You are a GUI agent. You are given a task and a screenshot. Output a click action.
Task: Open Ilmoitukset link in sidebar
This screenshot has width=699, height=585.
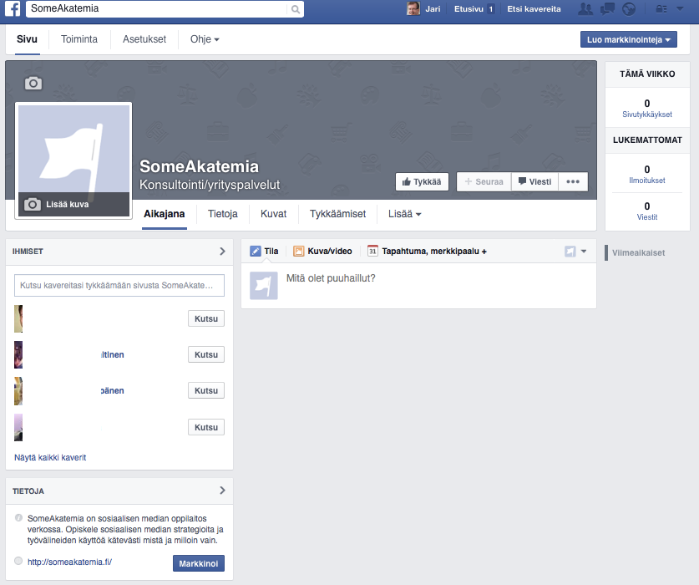[647, 181]
